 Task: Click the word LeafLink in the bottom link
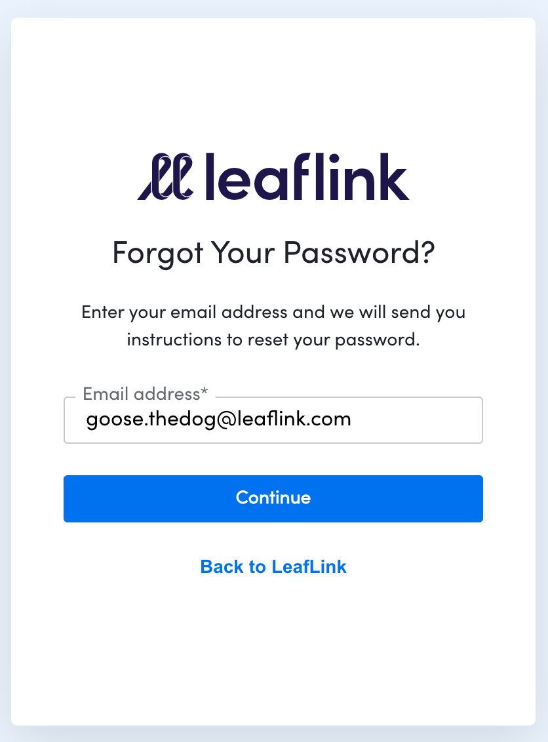pos(309,566)
